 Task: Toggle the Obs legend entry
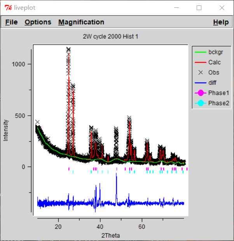pyautogui.click(x=213, y=72)
